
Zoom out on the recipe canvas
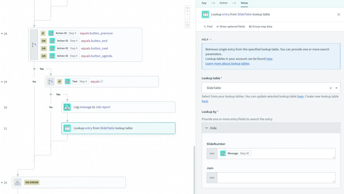point(187,19)
